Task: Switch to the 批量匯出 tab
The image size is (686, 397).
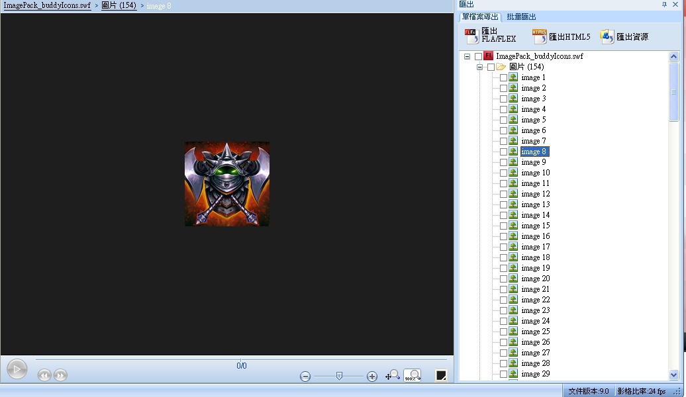Action: [521, 17]
